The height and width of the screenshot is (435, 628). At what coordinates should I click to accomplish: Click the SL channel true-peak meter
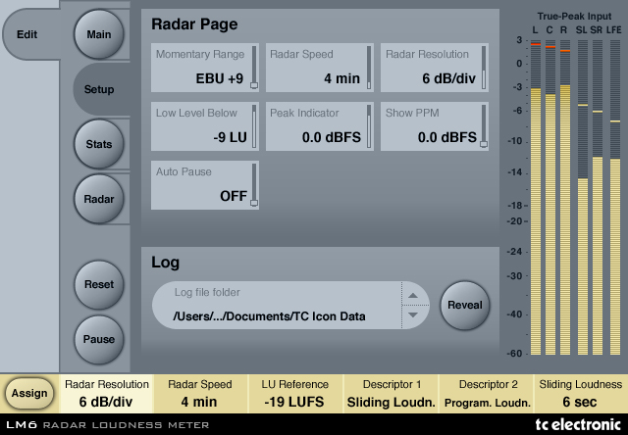point(583,197)
